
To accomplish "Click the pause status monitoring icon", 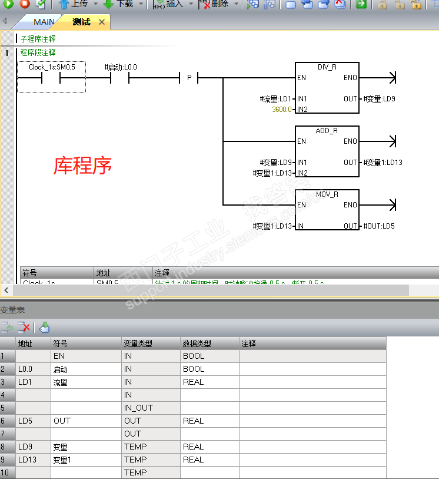I will [x=269, y=4].
